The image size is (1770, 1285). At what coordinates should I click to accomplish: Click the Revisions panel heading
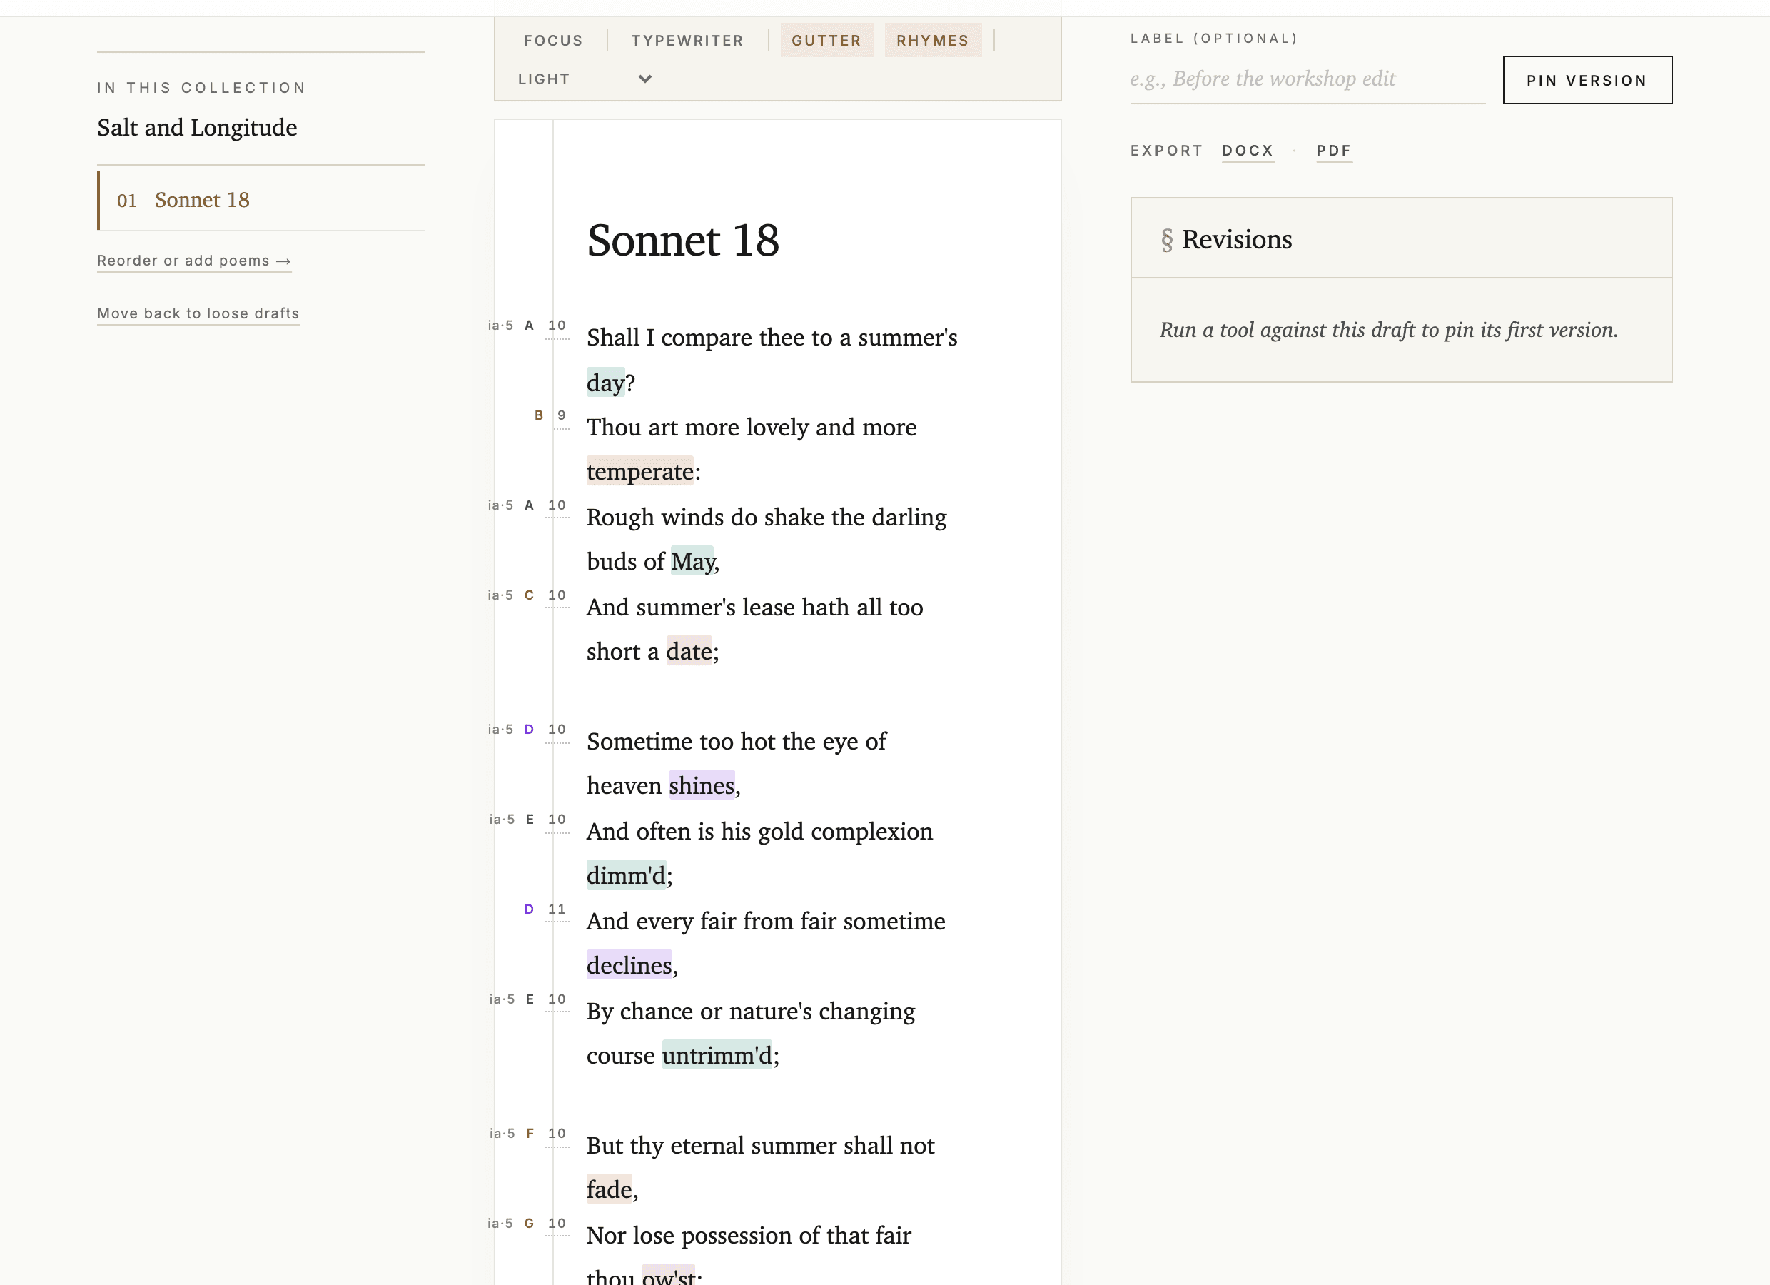1225,240
